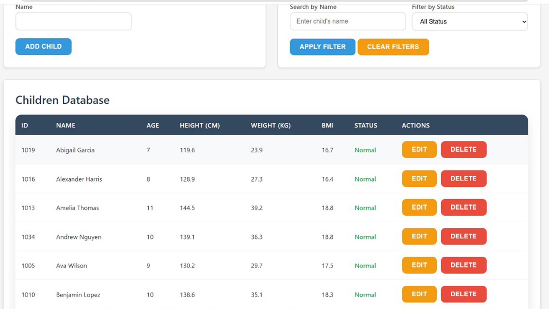549x309 pixels.
Task: Click height value 144.5
Action: click(187, 208)
